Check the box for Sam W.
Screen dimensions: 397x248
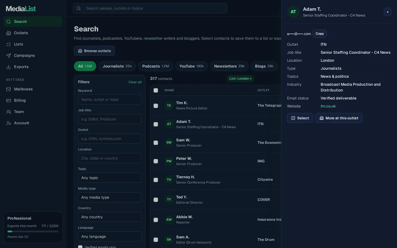coord(156,143)
